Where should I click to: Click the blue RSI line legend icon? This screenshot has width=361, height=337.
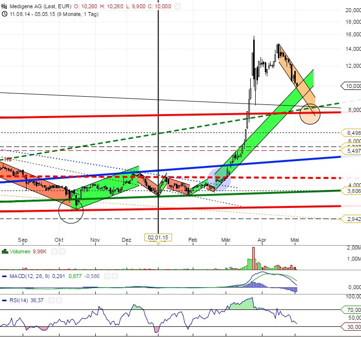tap(4, 300)
